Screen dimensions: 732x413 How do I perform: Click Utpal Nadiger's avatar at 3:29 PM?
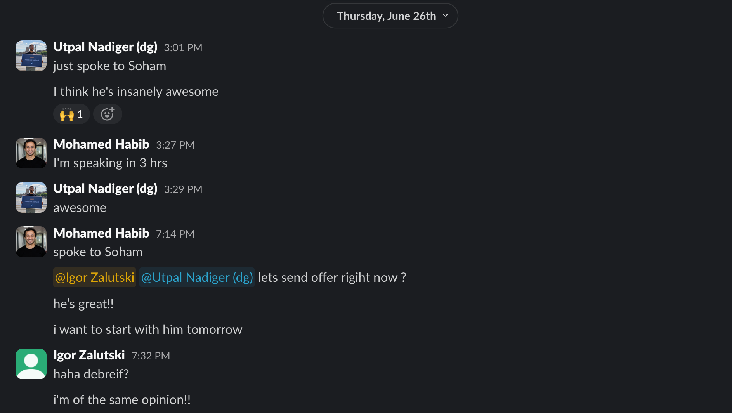click(x=31, y=198)
